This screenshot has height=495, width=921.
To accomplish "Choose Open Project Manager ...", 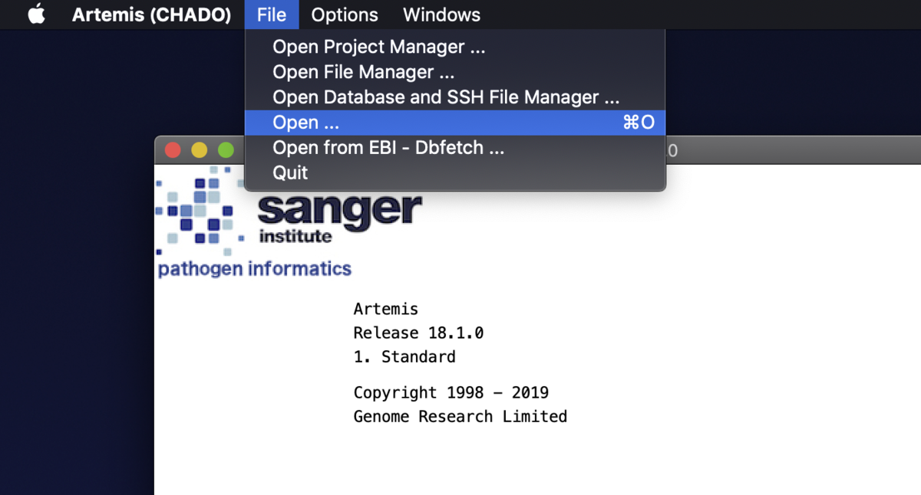I will coord(455,47).
